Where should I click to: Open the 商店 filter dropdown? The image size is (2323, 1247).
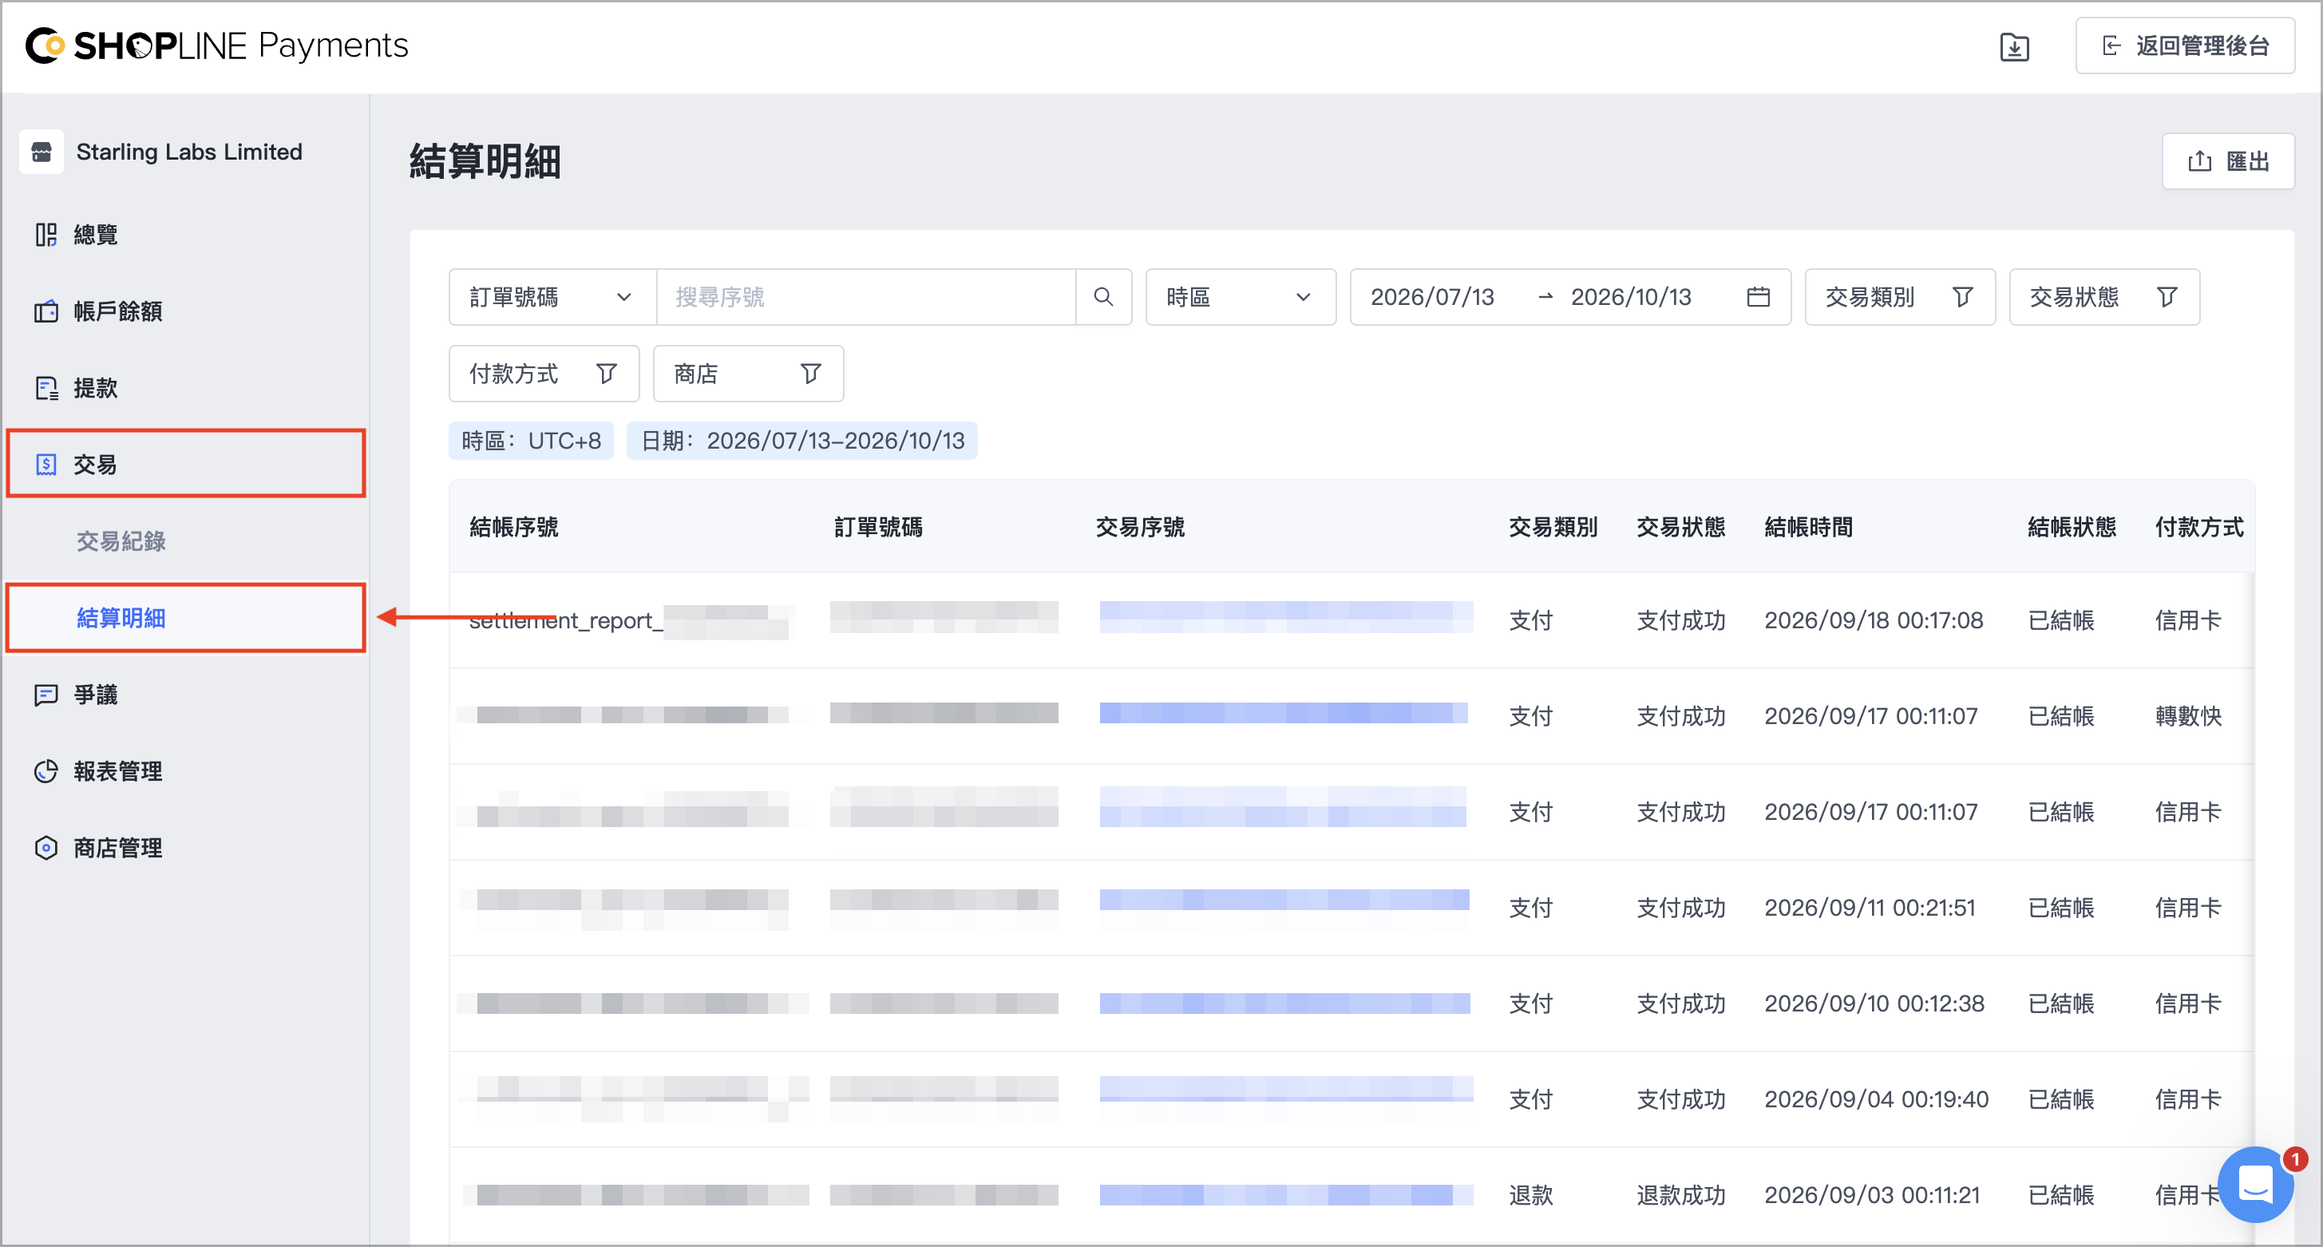coord(747,374)
